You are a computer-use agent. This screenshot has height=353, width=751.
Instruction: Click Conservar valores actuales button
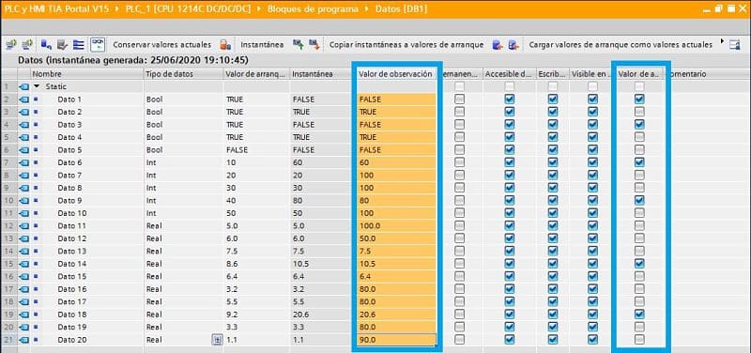click(x=161, y=44)
